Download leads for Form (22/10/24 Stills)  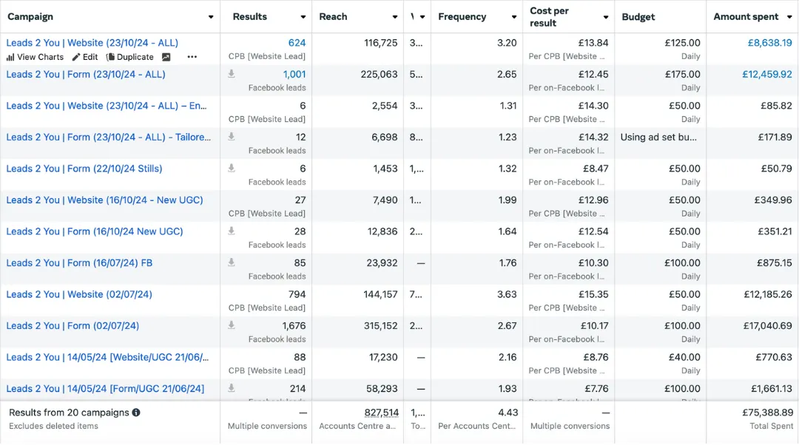232,168
